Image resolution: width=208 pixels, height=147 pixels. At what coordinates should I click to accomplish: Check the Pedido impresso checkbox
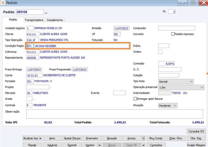tap(173, 34)
